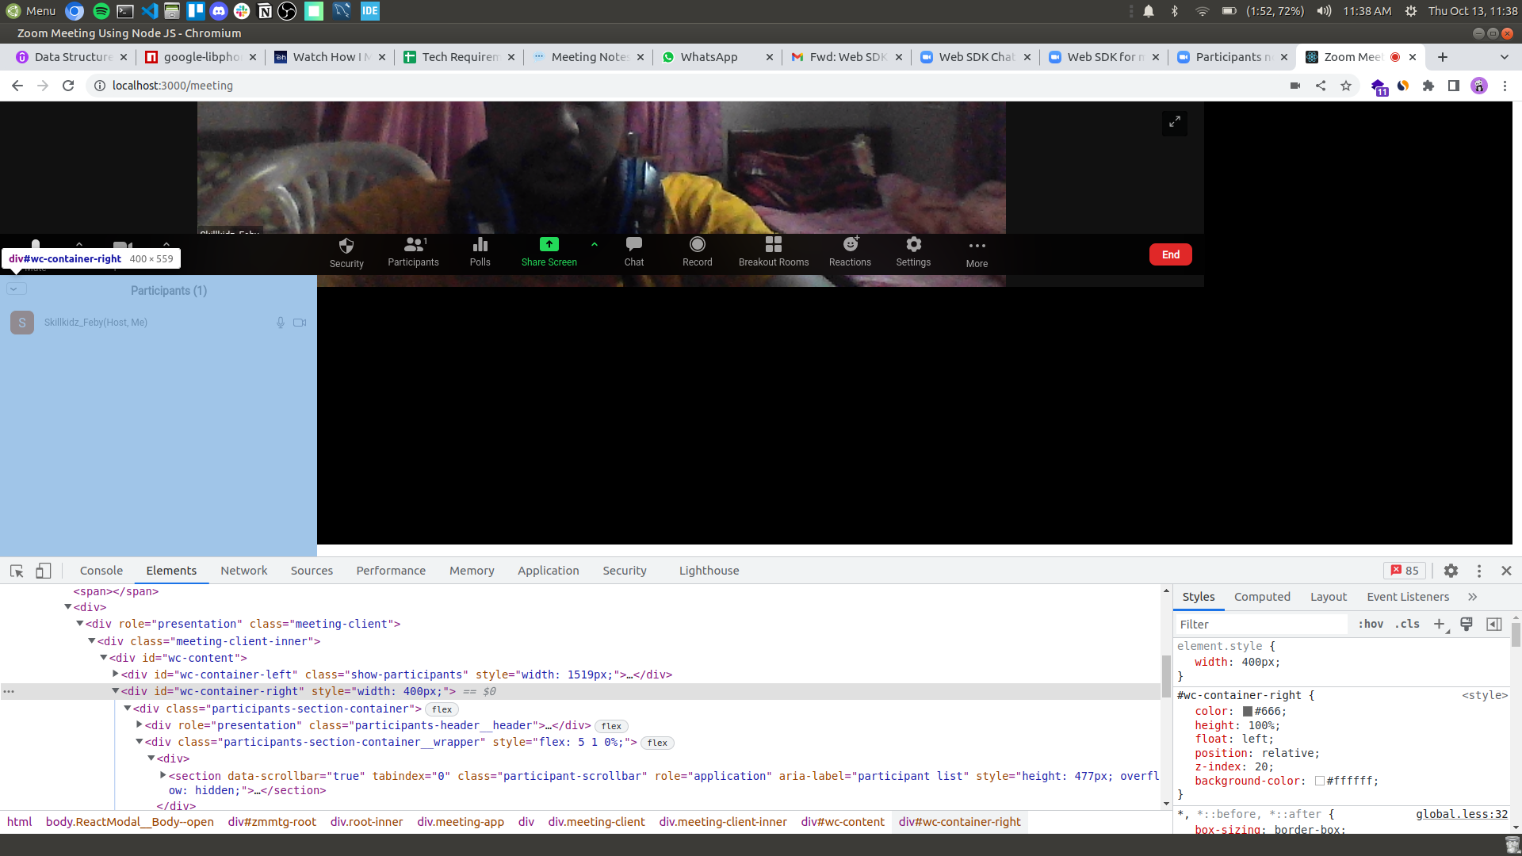Open the global.less:32 source link
1522x856 pixels.
[x=1462, y=814]
